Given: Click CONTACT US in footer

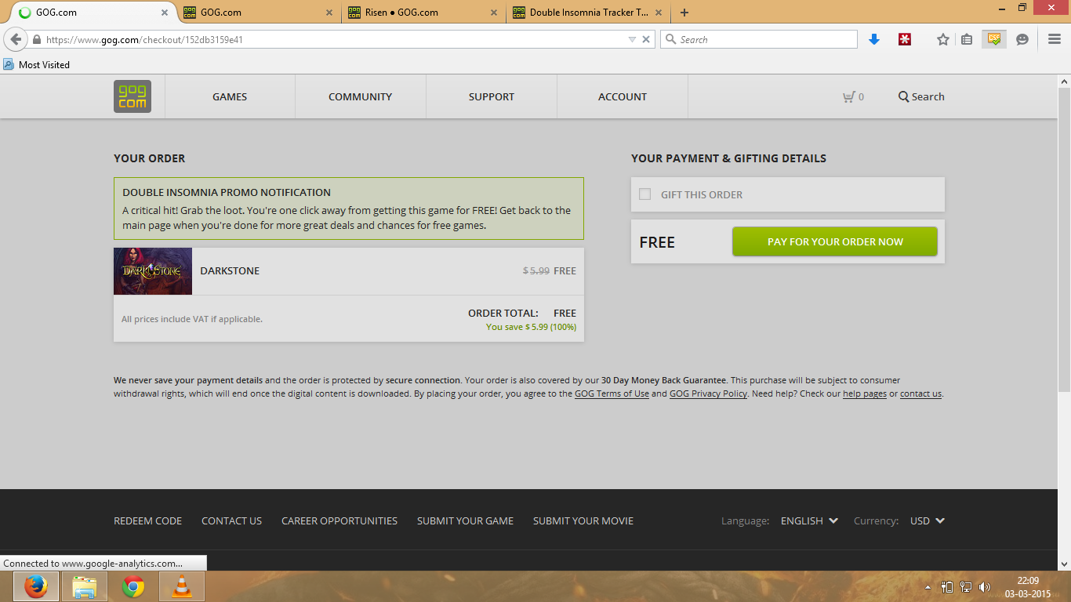Looking at the screenshot, I should (x=231, y=520).
